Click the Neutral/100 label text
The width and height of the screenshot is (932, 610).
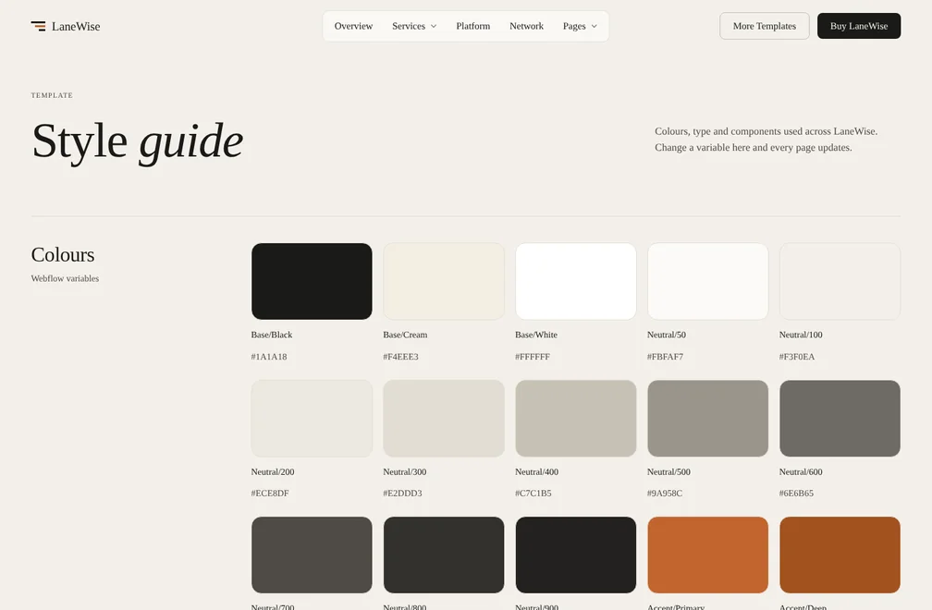801,335
